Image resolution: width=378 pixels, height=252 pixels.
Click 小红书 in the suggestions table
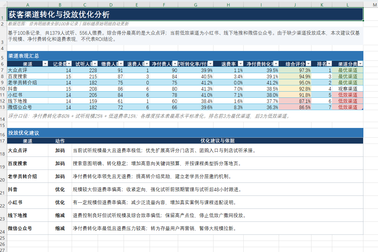[28, 203]
